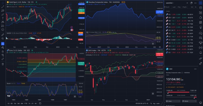Open the alerts clock panel
Screen dimensions: 203x106
point(201,8)
